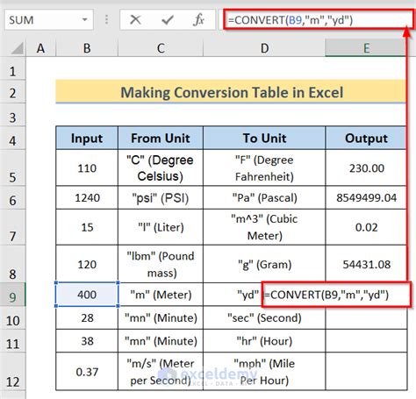This screenshot has width=416, height=399.
Task: Select the "yd" to-unit cell in row 9
Action: (233, 295)
